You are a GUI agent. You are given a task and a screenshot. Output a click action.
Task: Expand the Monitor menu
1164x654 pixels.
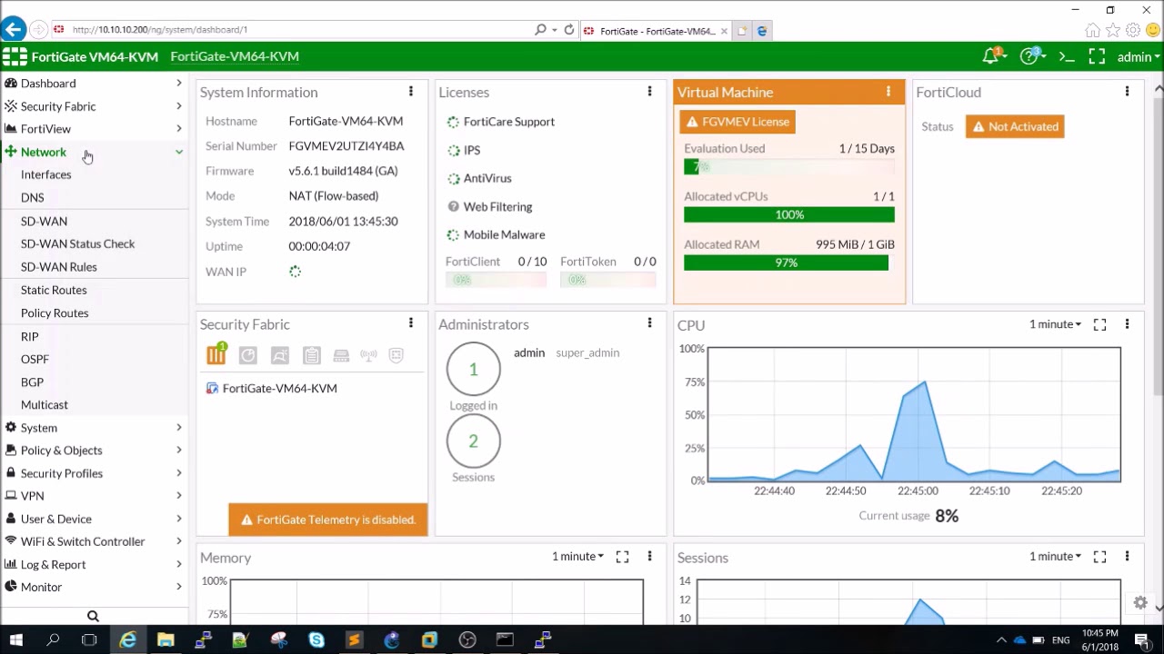[x=95, y=587]
